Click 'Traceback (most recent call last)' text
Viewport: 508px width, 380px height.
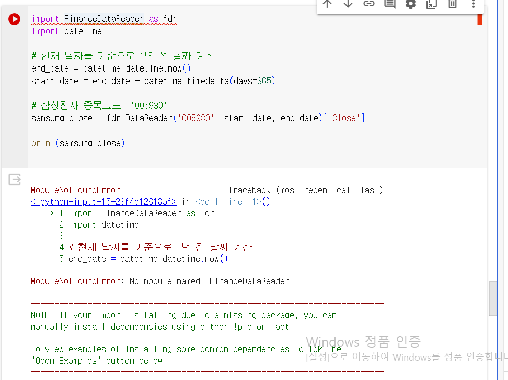(x=306, y=190)
